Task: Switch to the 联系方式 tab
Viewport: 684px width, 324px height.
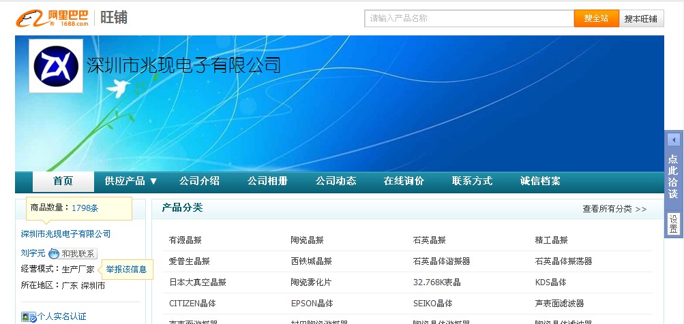Action: [472, 181]
